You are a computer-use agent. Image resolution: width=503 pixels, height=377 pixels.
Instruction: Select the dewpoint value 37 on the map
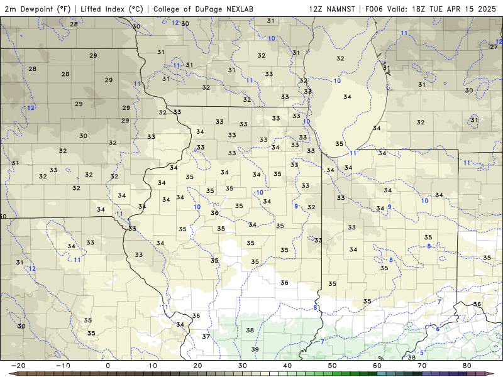click(206, 336)
